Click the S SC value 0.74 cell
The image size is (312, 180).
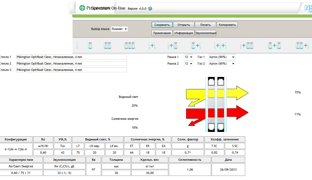tap(235, 153)
